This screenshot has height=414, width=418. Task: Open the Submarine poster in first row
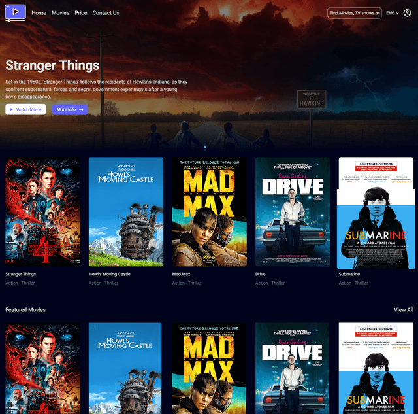[x=376, y=213]
